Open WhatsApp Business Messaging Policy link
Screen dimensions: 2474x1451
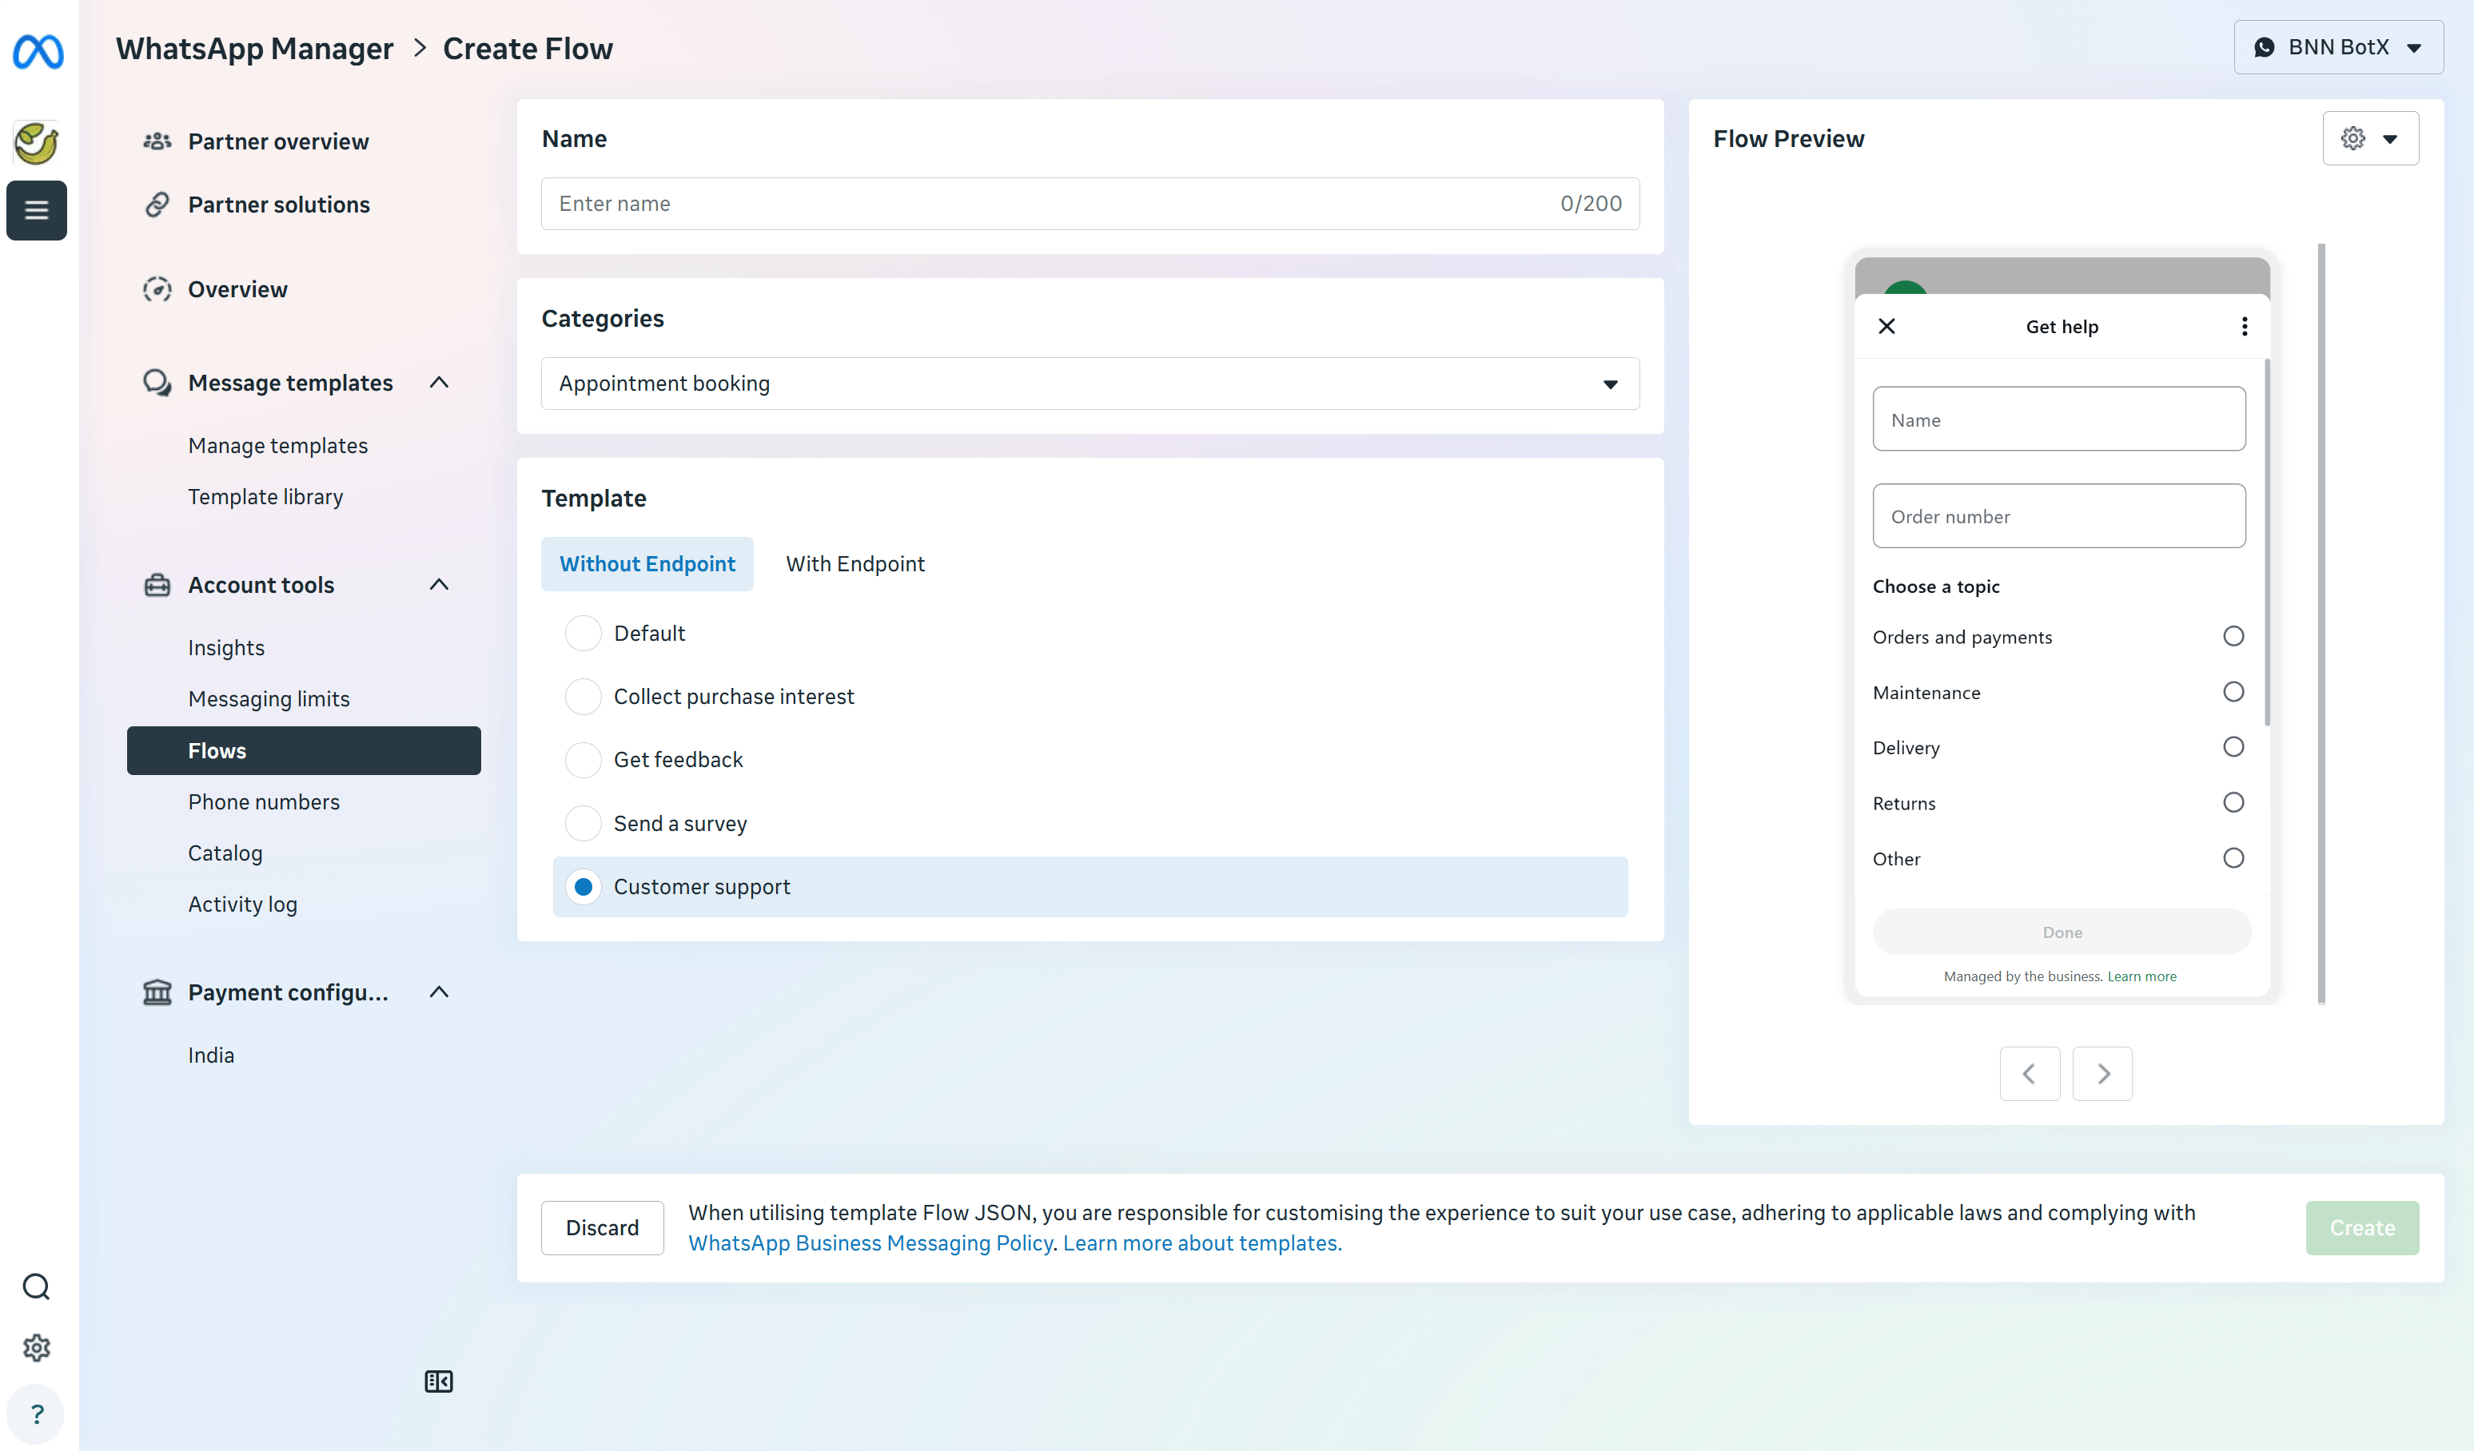(870, 1243)
